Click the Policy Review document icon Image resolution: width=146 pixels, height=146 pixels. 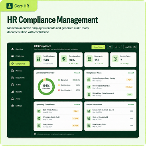[39, 125]
